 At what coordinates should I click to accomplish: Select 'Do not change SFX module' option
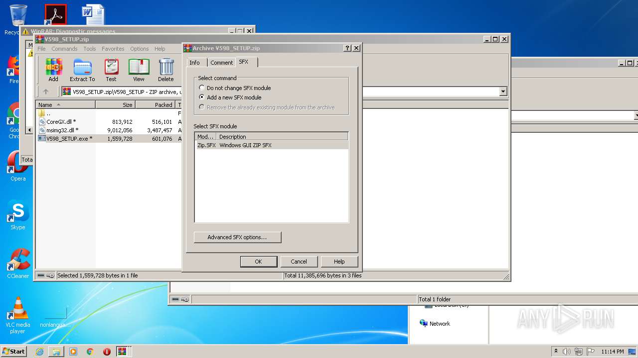[x=235, y=88]
